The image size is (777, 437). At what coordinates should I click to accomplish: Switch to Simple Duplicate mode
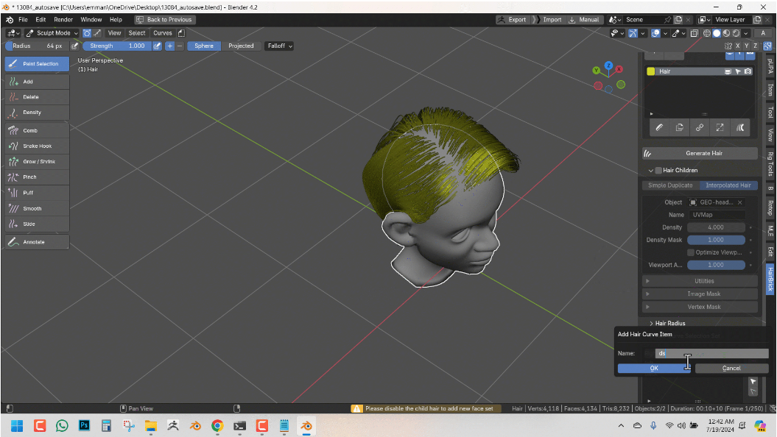pyautogui.click(x=669, y=185)
